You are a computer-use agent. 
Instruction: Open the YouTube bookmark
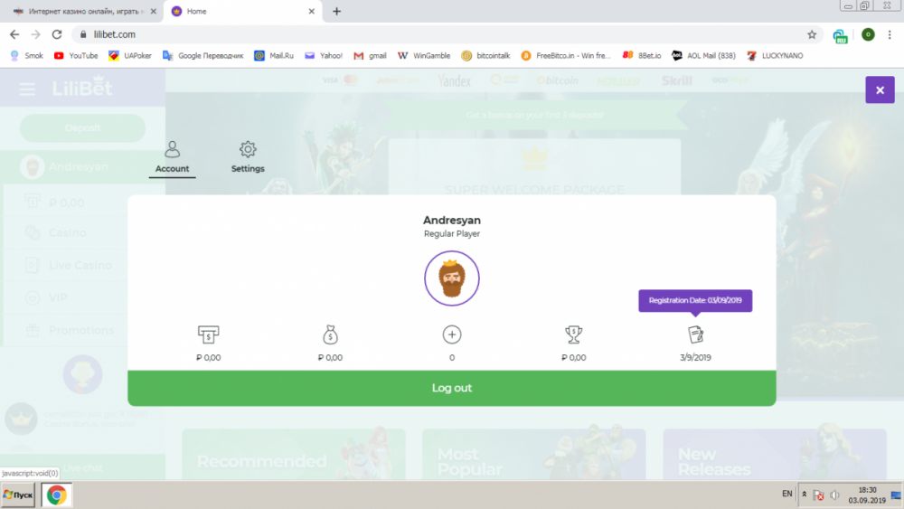(76, 56)
